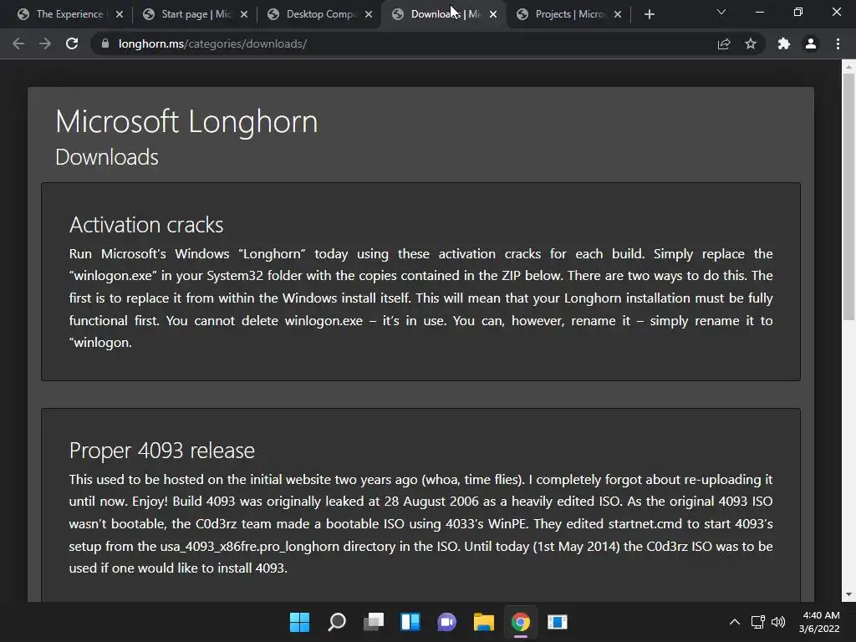Open a new tab
The width and height of the screenshot is (856, 642).
coord(649,14)
